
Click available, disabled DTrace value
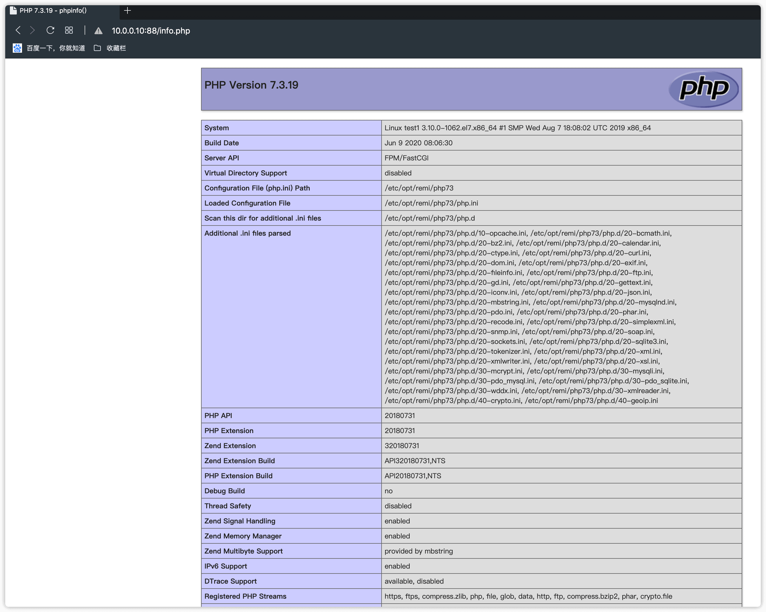pos(414,582)
